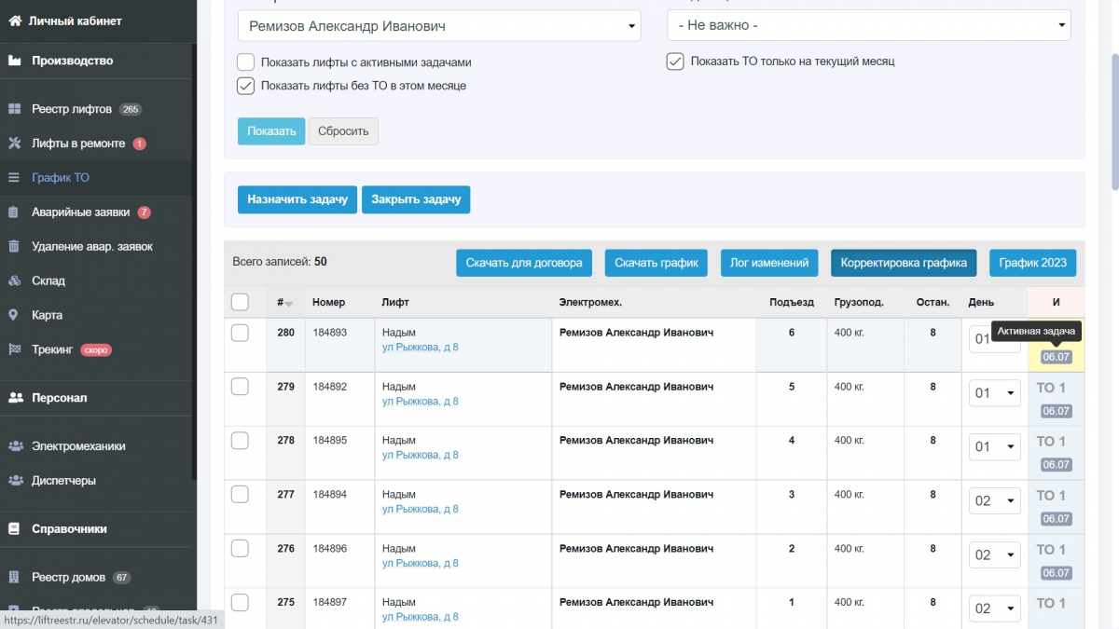The width and height of the screenshot is (1119, 629).
Task: Enable Показать лифты с активными задачами checkbox
Action: pyautogui.click(x=245, y=62)
